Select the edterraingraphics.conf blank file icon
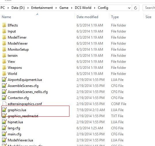Screen dimensions: 155x146 coord(4,104)
